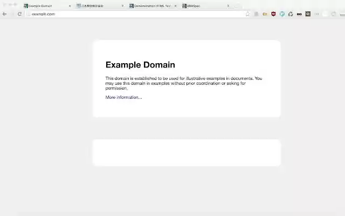Click the page info icon beside example.com
Image resolution: width=345 pixels, height=216 pixels.
click(x=28, y=14)
